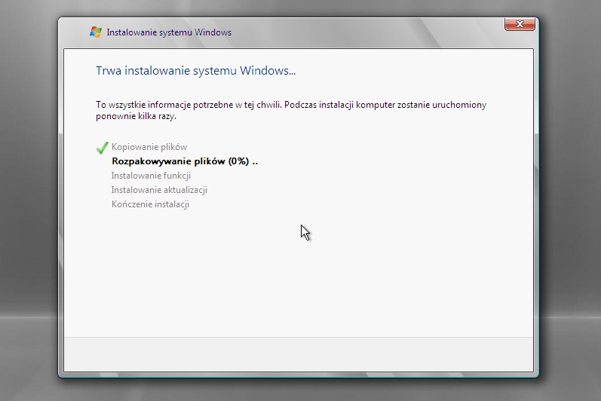
Task: Click the 'Kopiowanie plików' step
Action: pyautogui.click(x=149, y=147)
